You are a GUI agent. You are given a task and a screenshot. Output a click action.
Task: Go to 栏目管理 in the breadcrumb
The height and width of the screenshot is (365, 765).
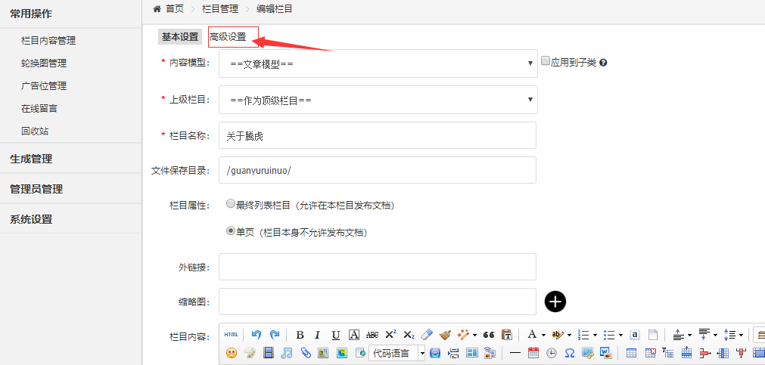click(220, 9)
